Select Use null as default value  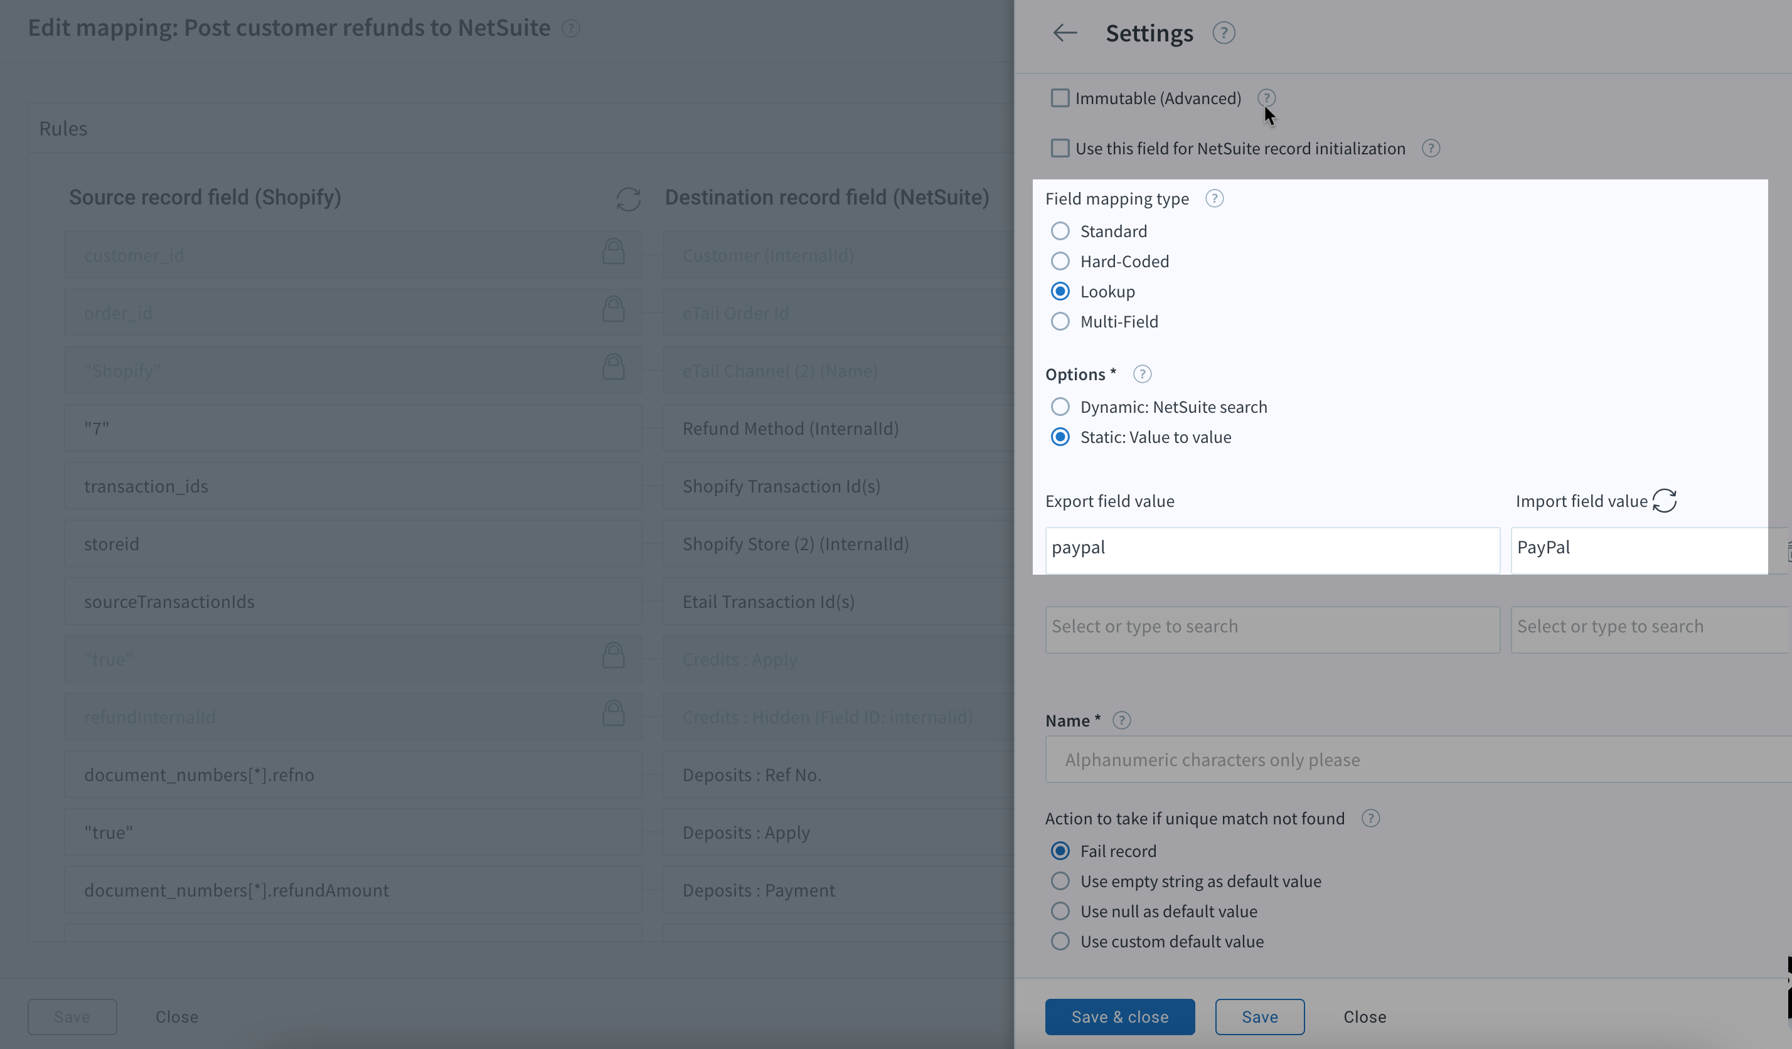pyautogui.click(x=1060, y=911)
